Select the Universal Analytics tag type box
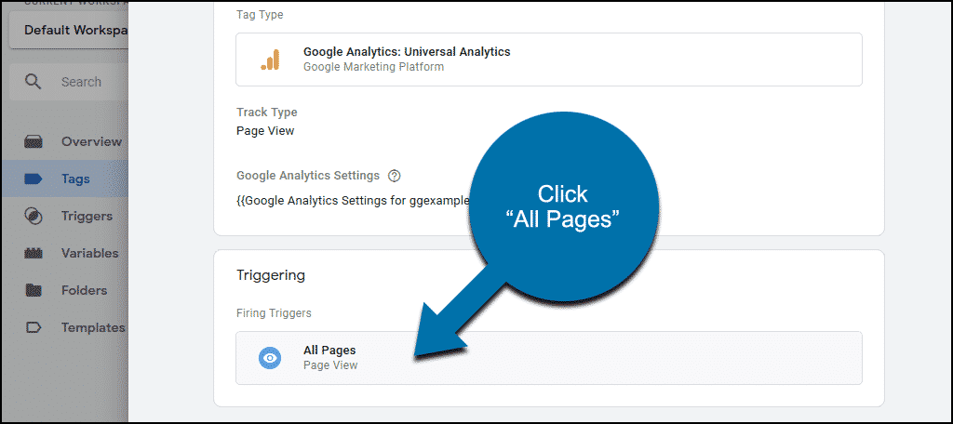The width and height of the screenshot is (953, 424). pos(549,59)
